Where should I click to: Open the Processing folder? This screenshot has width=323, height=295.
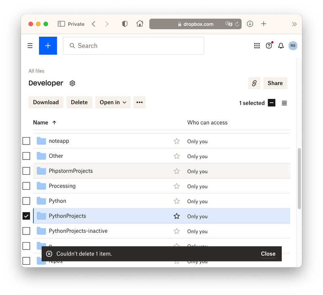62,186
